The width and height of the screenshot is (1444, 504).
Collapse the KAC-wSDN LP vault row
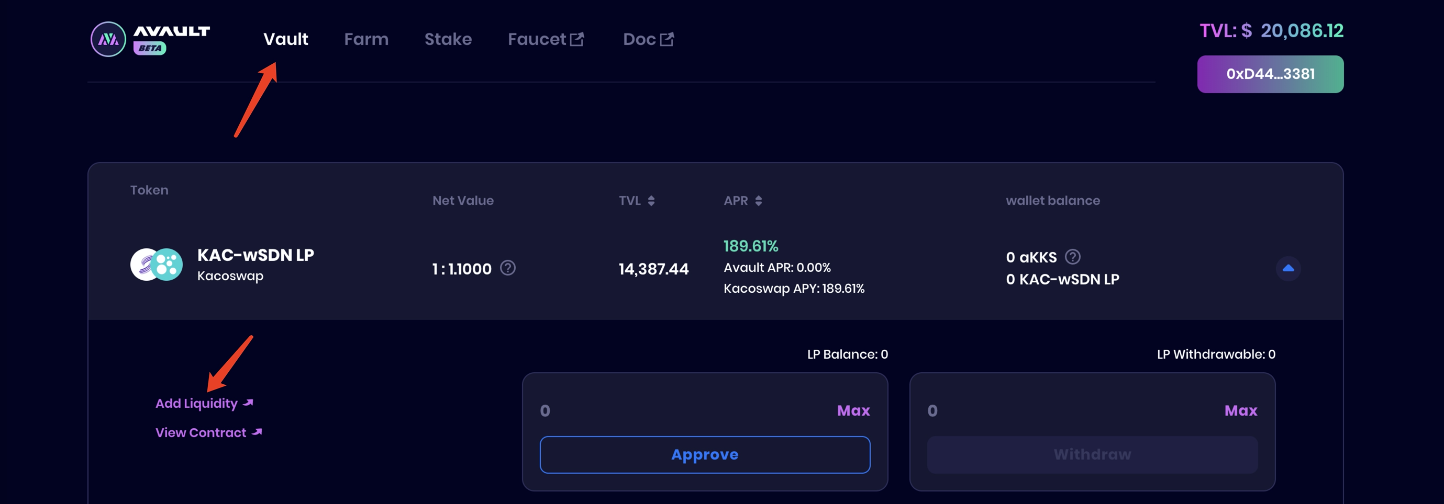[1287, 268]
